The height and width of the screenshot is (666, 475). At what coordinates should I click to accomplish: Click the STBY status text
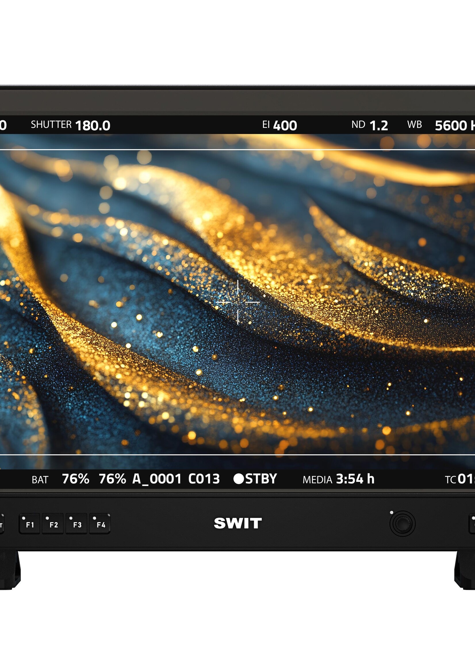pyautogui.click(x=261, y=479)
